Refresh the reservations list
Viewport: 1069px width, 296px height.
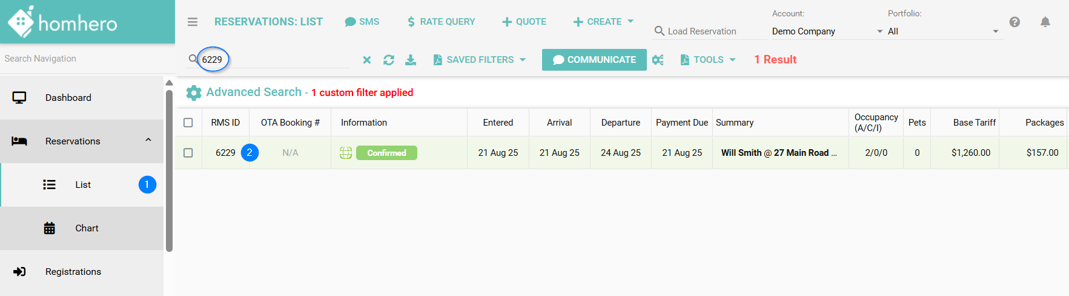pos(389,60)
